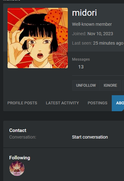Open the message count 13 link
Viewport: 124px width, 181px height.
click(81, 67)
